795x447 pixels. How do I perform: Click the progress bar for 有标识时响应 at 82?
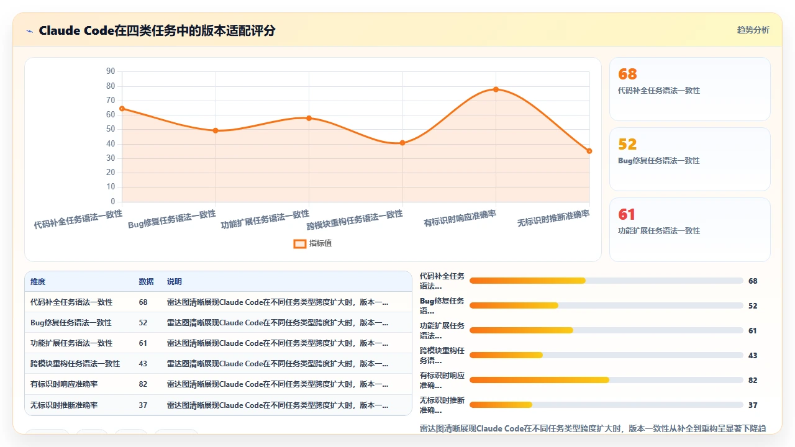(x=606, y=380)
